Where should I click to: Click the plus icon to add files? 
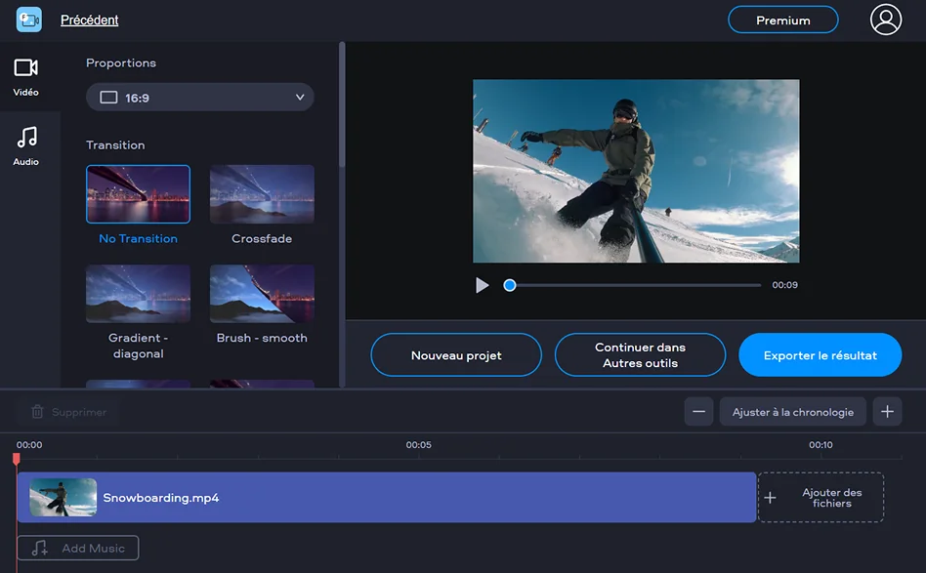coord(770,498)
